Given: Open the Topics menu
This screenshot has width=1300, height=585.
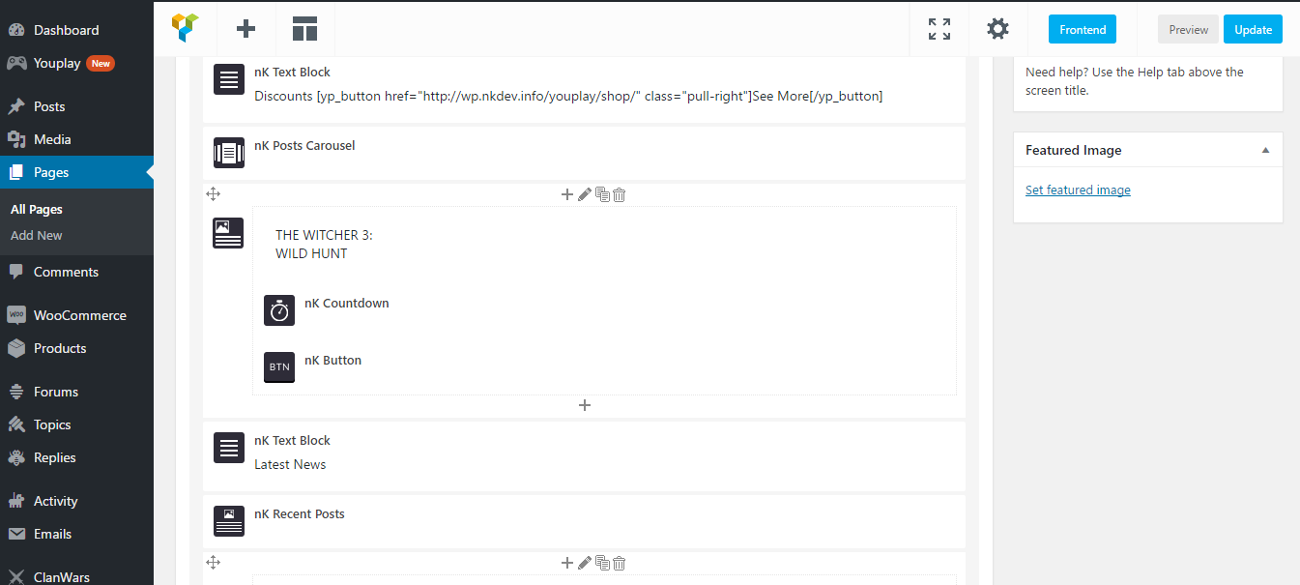Looking at the screenshot, I should coord(76,424).
